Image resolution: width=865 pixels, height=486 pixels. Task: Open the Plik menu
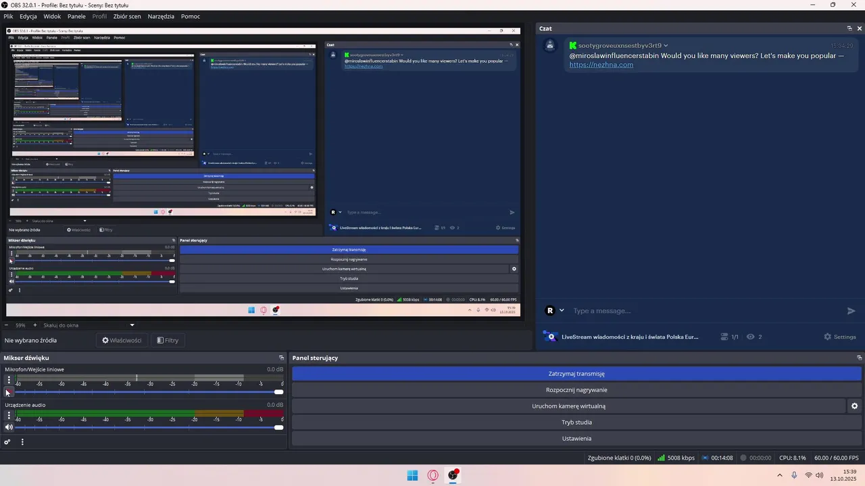click(x=8, y=16)
